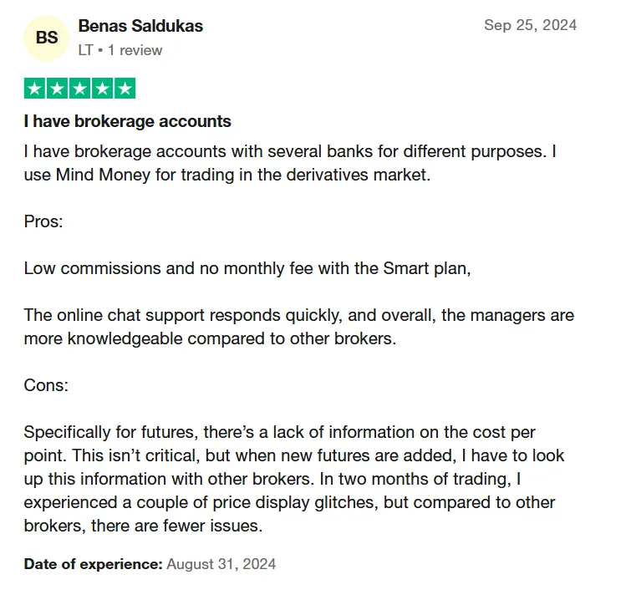Click the 'Pros:' heading text
This screenshot has height=595, width=631.
(43, 223)
